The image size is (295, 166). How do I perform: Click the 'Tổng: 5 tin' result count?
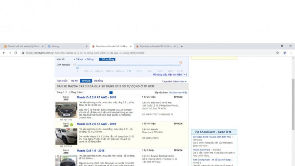[x=76, y=92]
